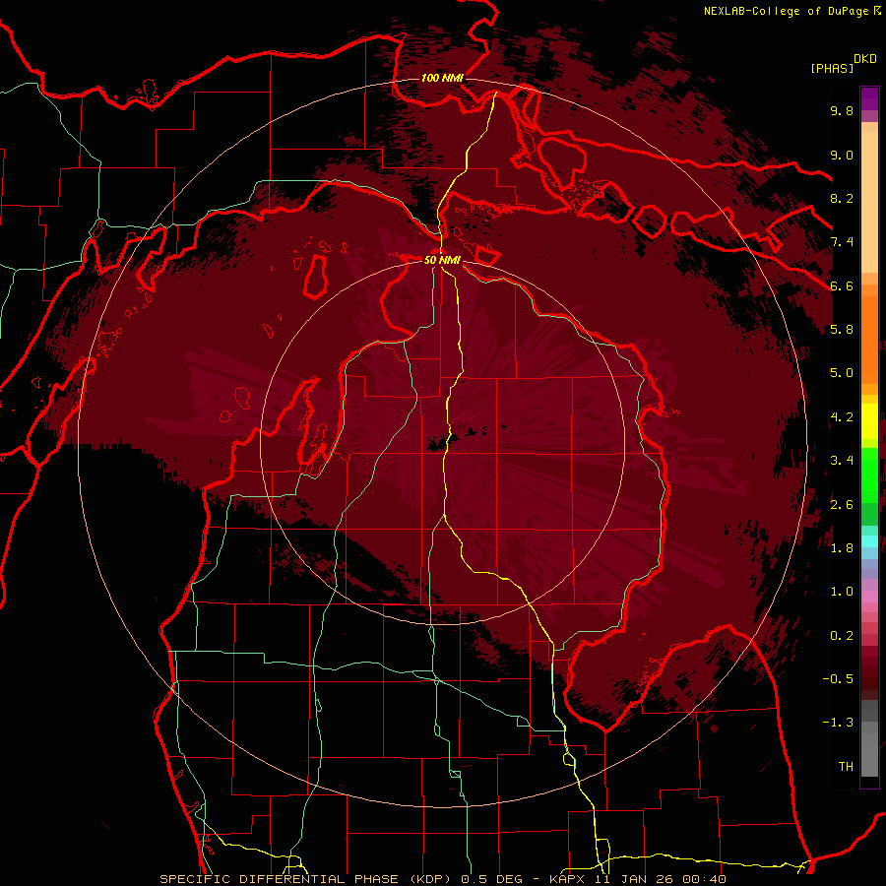Click the DKD unit label above color scale
This screenshot has width=886, height=886.
click(x=865, y=59)
